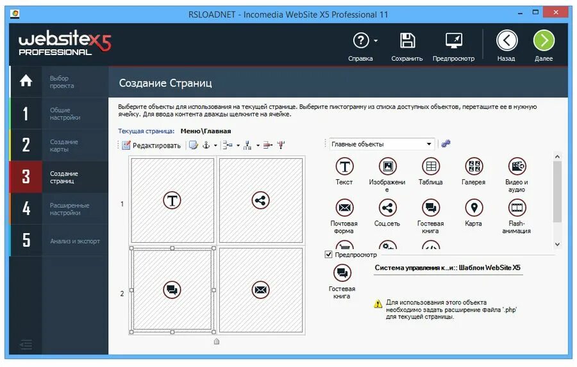This screenshot has width=577, height=367.
Task: Click the object list scrollbar down arrow
Action: (x=557, y=244)
